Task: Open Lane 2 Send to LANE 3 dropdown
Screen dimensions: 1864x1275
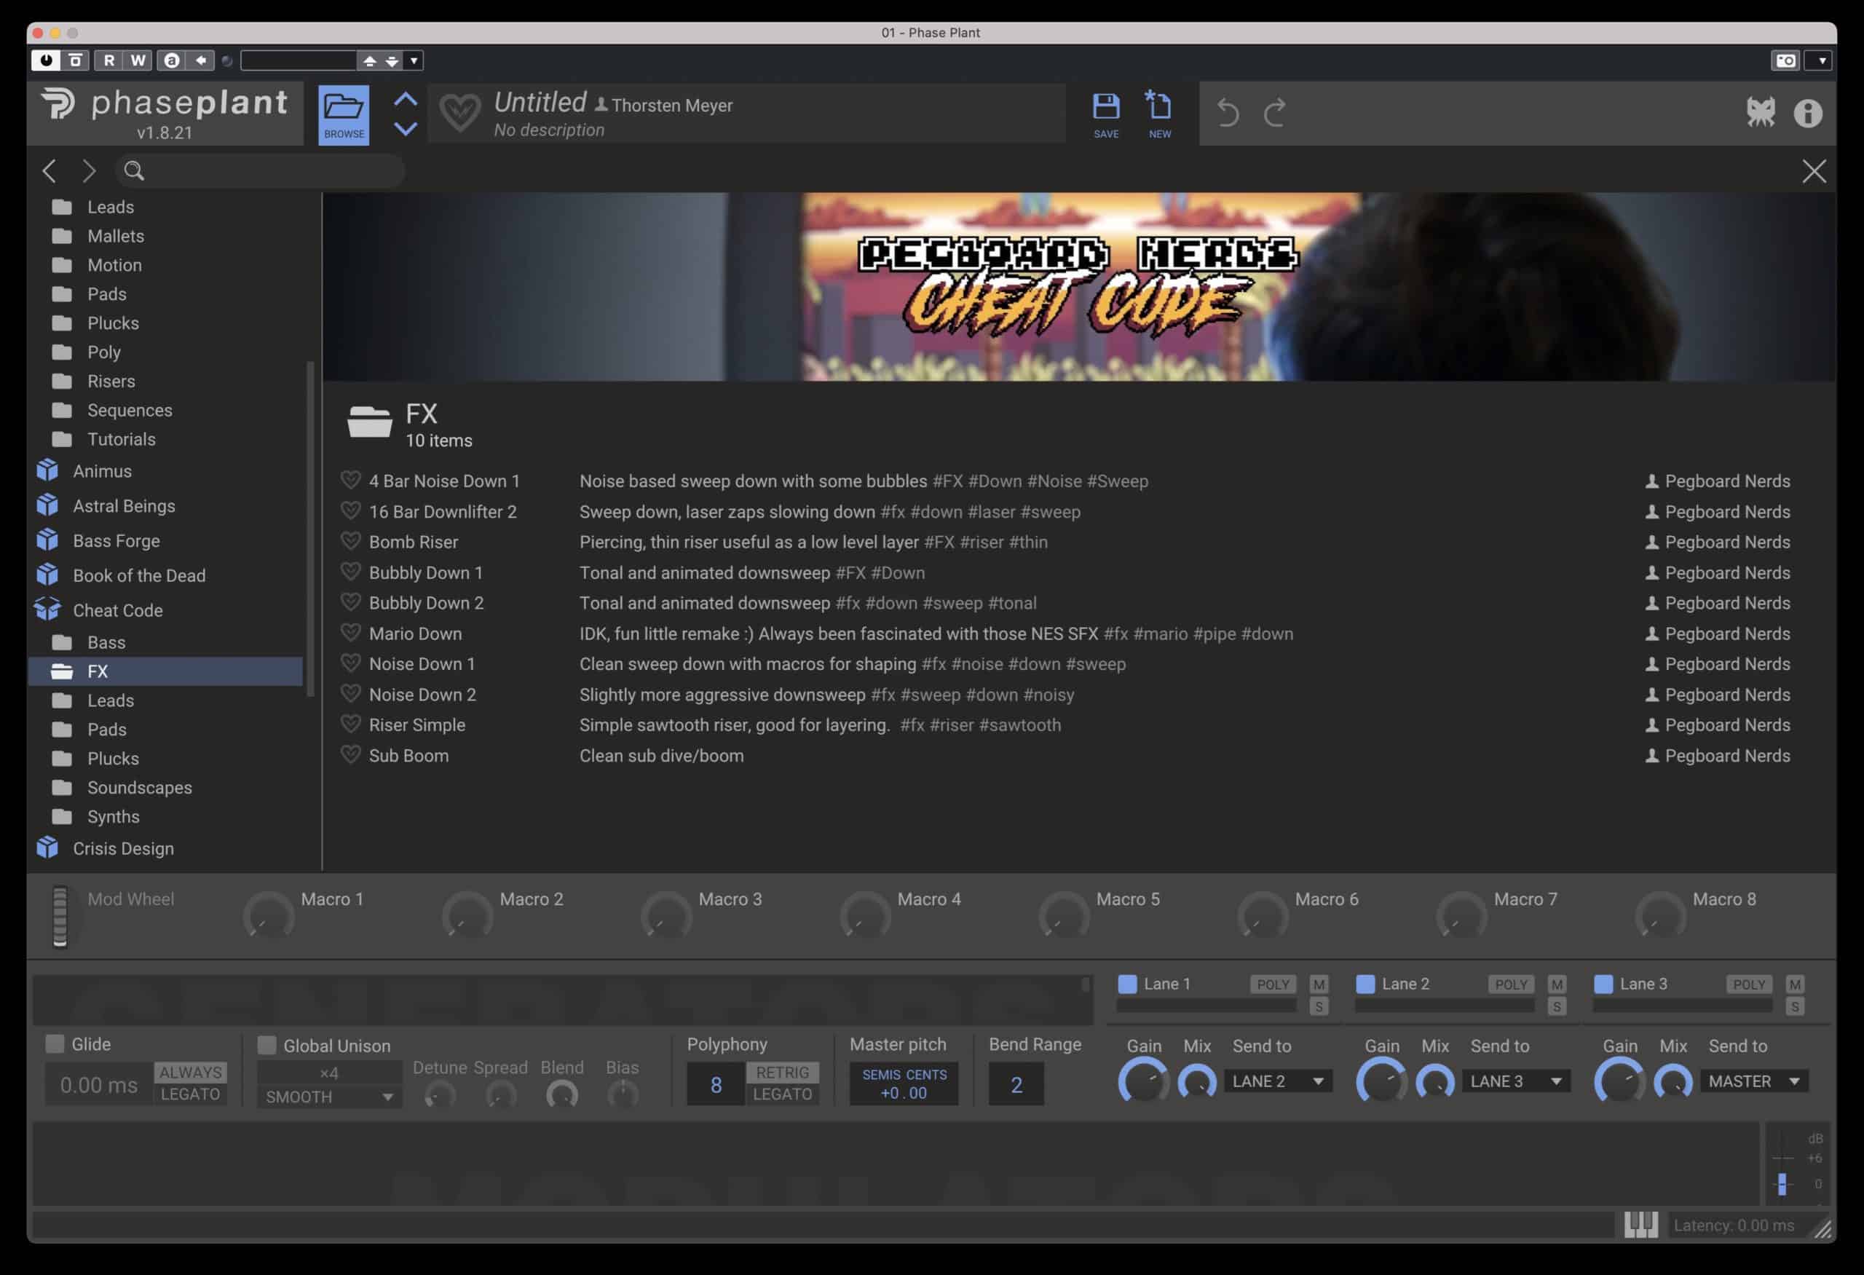Action: click(1516, 1081)
